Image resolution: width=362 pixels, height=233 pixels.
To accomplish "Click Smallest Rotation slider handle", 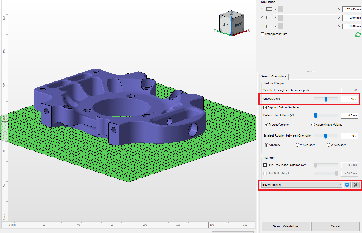I will 326,136.
